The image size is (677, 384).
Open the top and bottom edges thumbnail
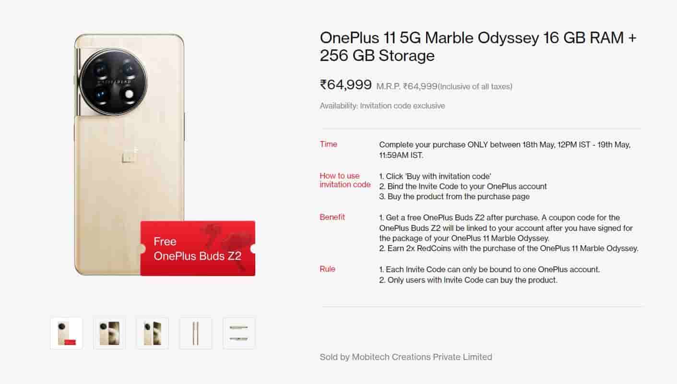coord(238,333)
